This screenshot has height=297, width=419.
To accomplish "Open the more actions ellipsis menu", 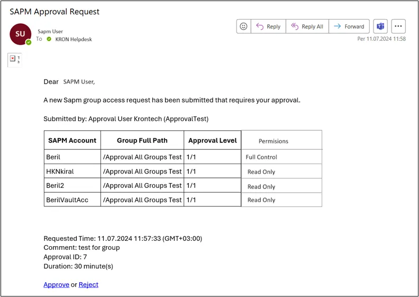I will (398, 26).
